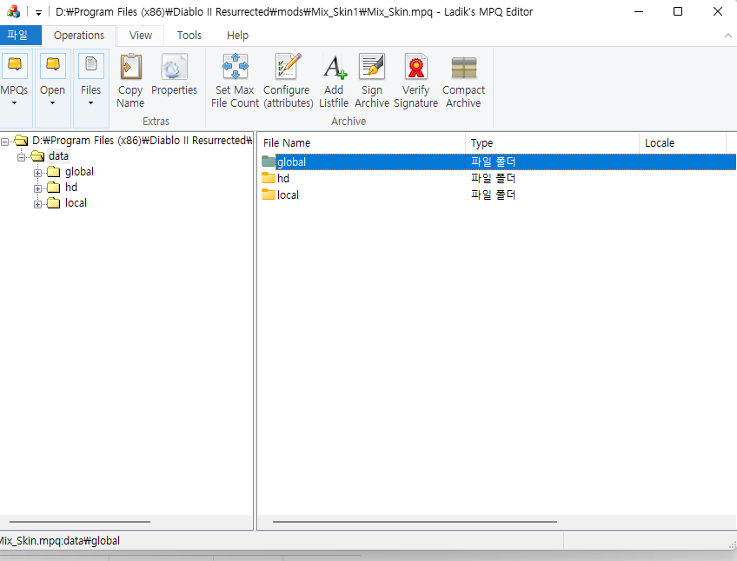Sort by the Type column header

click(x=552, y=142)
